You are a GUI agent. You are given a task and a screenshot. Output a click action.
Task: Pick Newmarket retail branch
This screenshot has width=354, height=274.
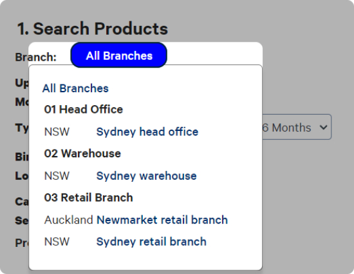pyautogui.click(x=162, y=220)
